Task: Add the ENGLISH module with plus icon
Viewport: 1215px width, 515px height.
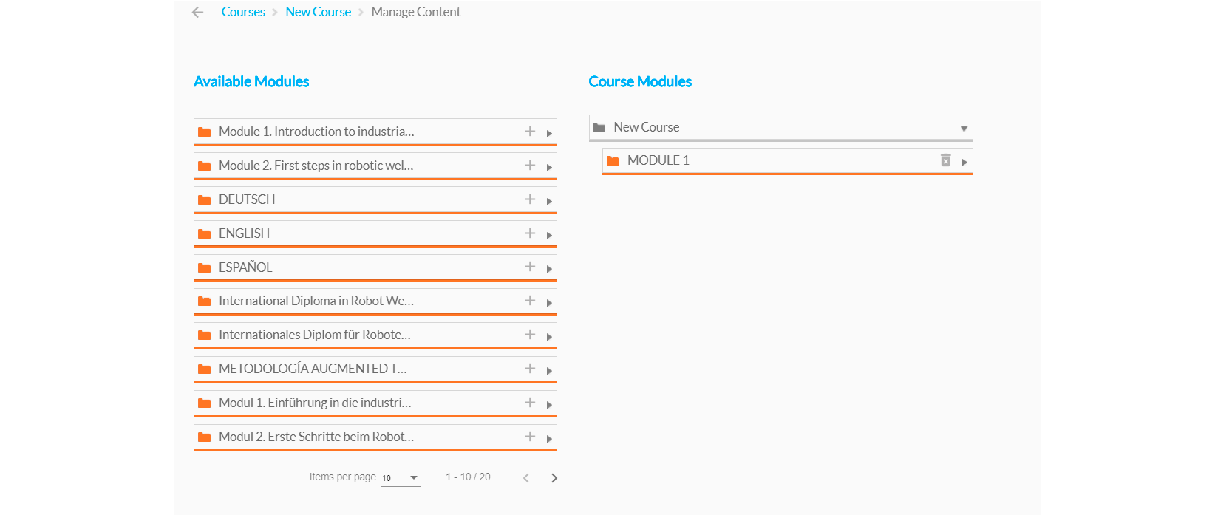Action: (x=530, y=233)
